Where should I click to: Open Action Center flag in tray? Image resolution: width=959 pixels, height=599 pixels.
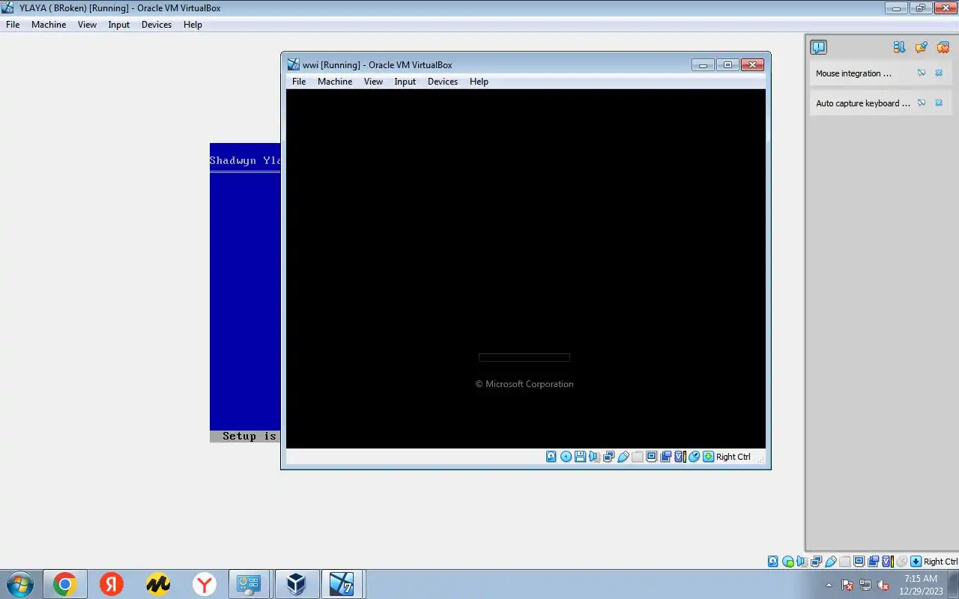847,585
